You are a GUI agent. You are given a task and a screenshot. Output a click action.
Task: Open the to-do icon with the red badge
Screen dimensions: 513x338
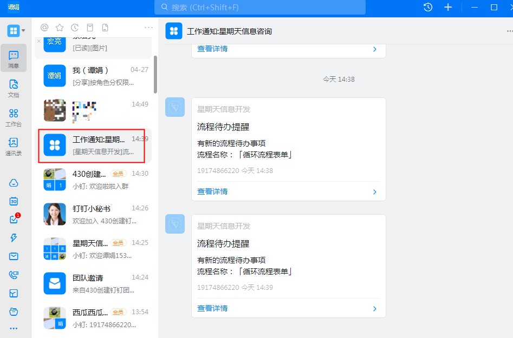(x=14, y=220)
